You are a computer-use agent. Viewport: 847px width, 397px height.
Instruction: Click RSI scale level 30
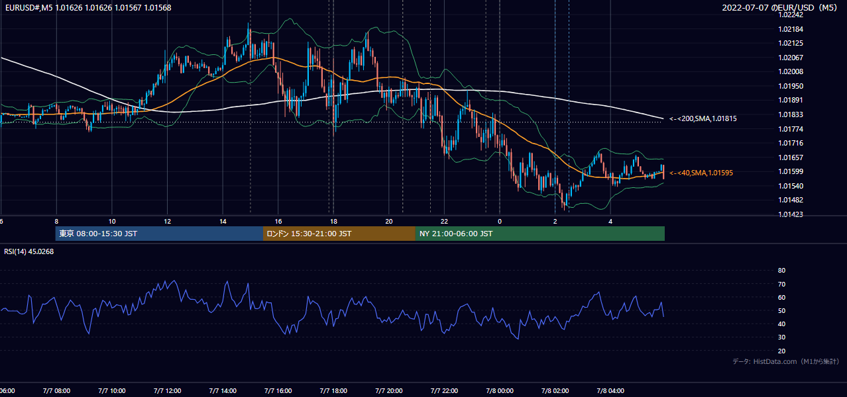(781, 337)
